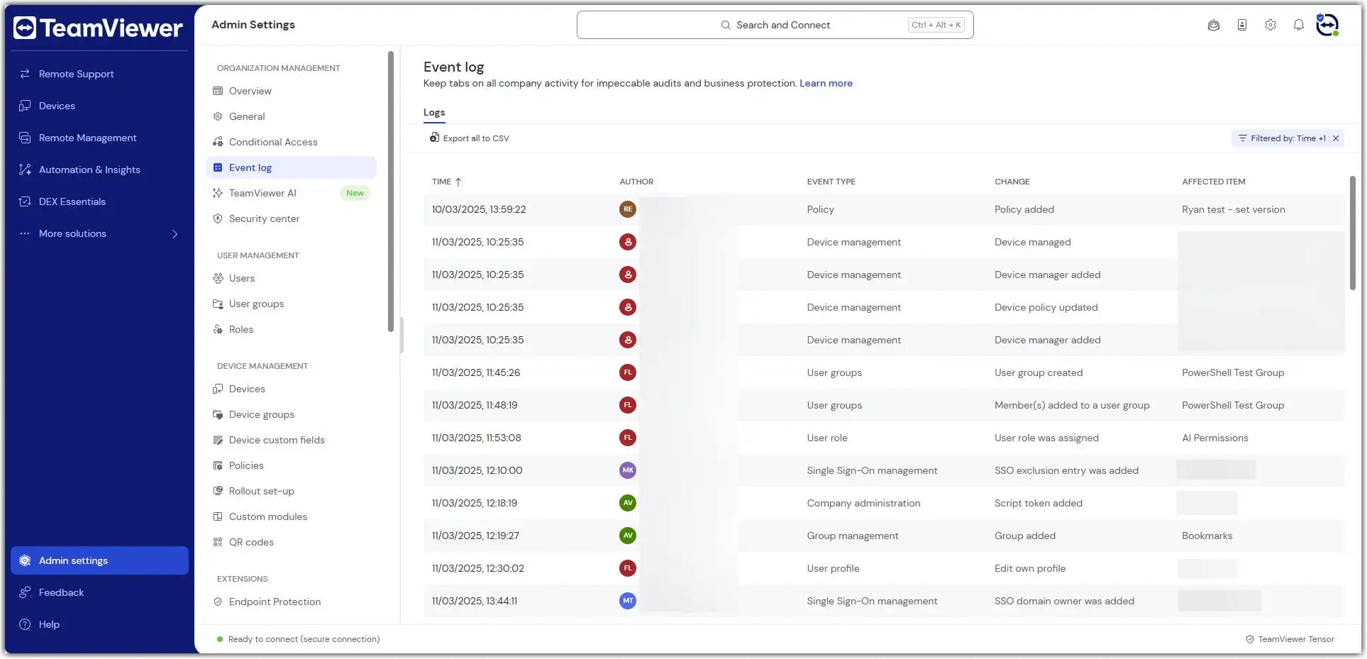Click the Help question mark icon
This screenshot has width=1367, height=659.
[x=25, y=624]
